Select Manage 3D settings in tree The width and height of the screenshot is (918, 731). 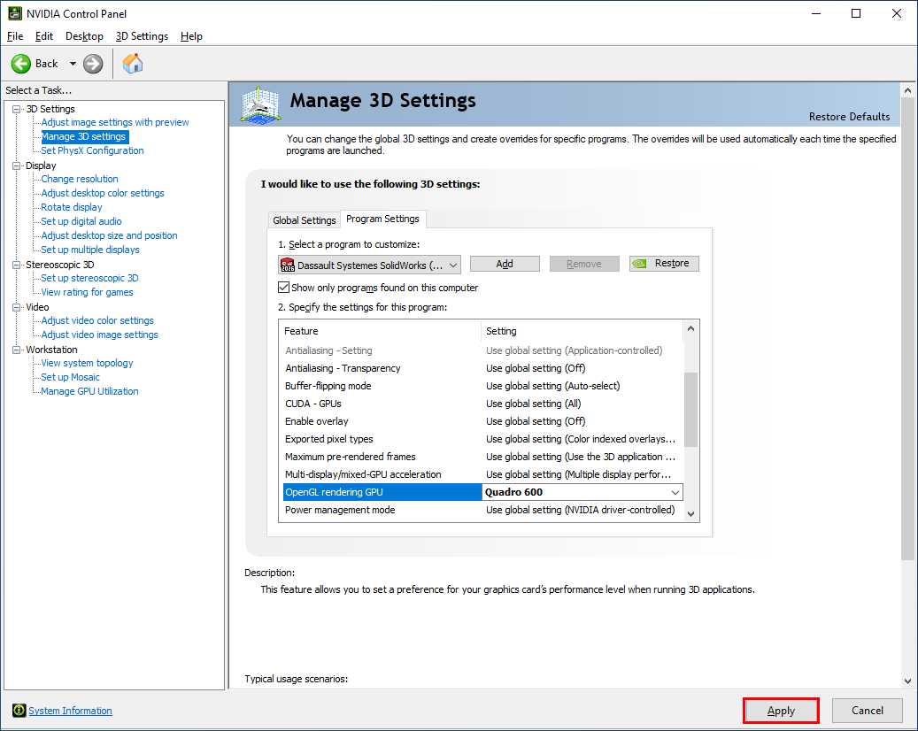[84, 136]
